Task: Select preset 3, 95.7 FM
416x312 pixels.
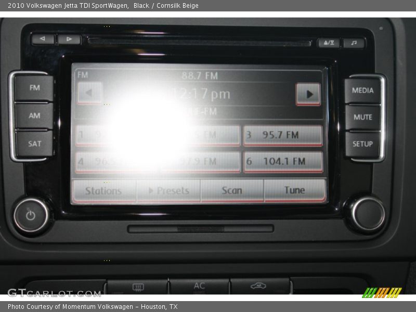Action: [283, 135]
